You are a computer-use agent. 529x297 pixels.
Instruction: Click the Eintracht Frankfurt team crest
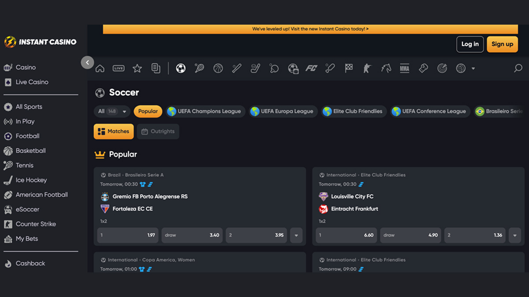[324, 209]
